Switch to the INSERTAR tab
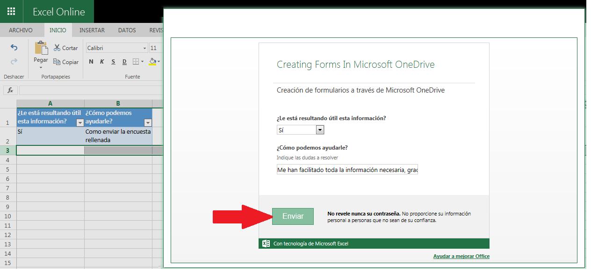591x273 pixels. (92, 30)
